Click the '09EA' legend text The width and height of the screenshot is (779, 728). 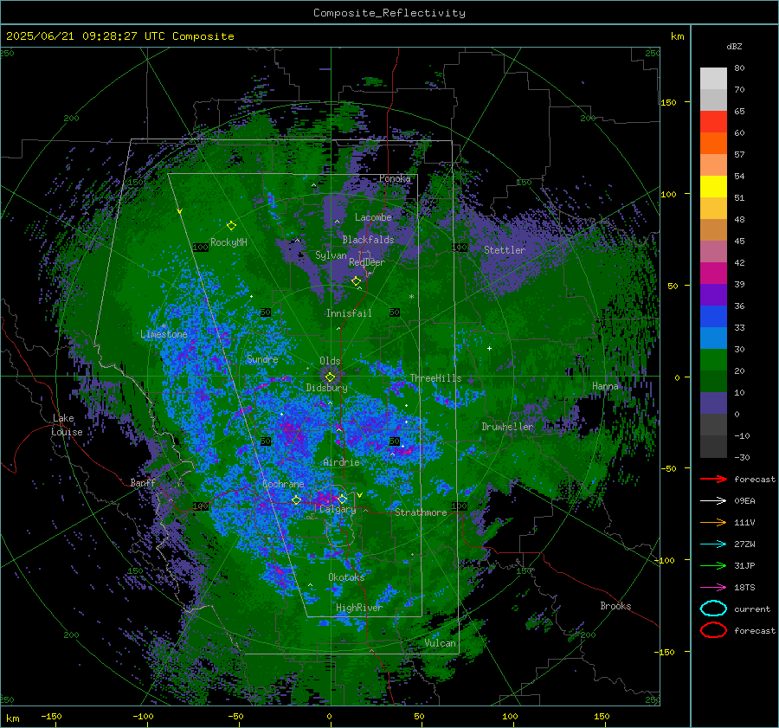[x=744, y=501]
